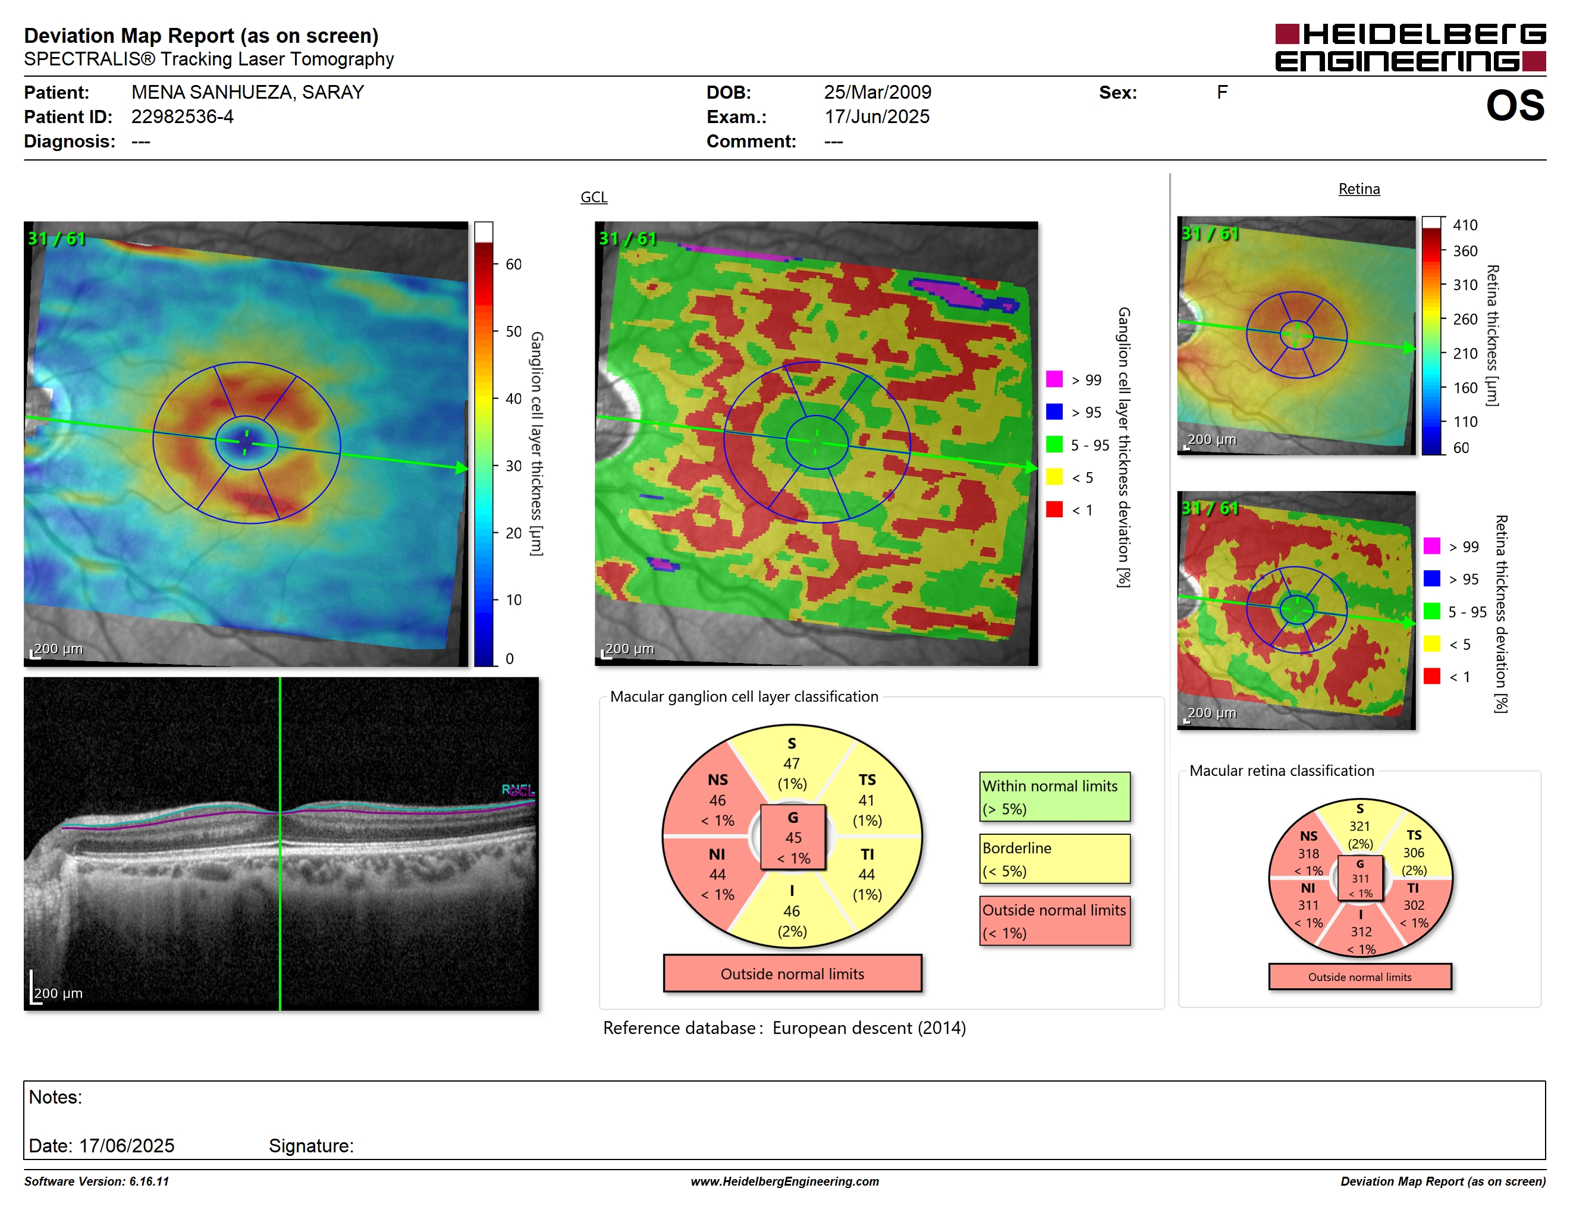The height and width of the screenshot is (1213, 1570).
Task: Click the Heidelberg Engineering logo
Action: pyautogui.click(x=1411, y=48)
